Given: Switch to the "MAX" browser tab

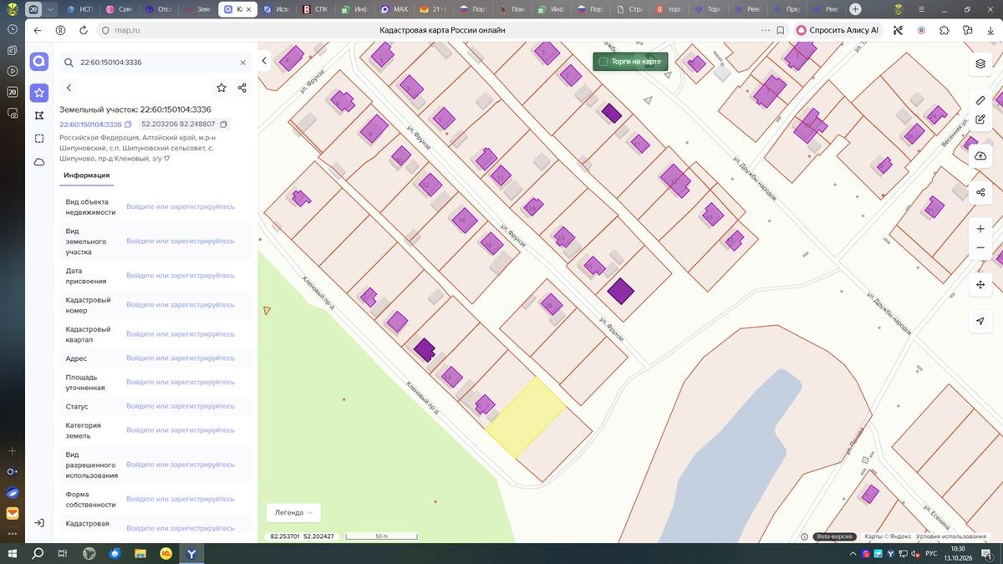Looking at the screenshot, I should point(394,9).
